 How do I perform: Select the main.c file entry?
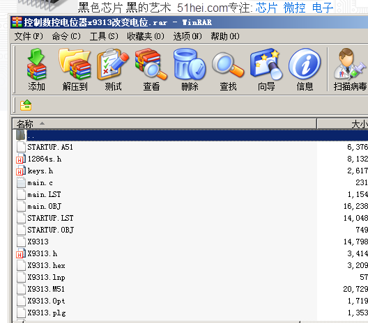(x=40, y=182)
